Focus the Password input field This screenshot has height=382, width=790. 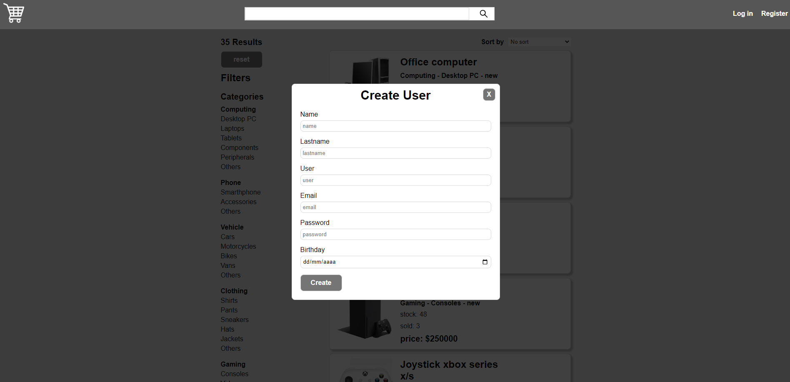395,234
